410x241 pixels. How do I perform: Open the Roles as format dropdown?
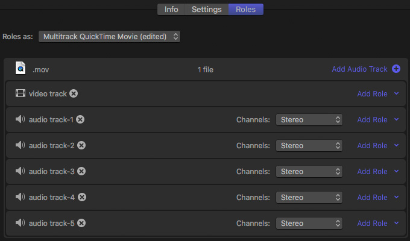point(109,36)
